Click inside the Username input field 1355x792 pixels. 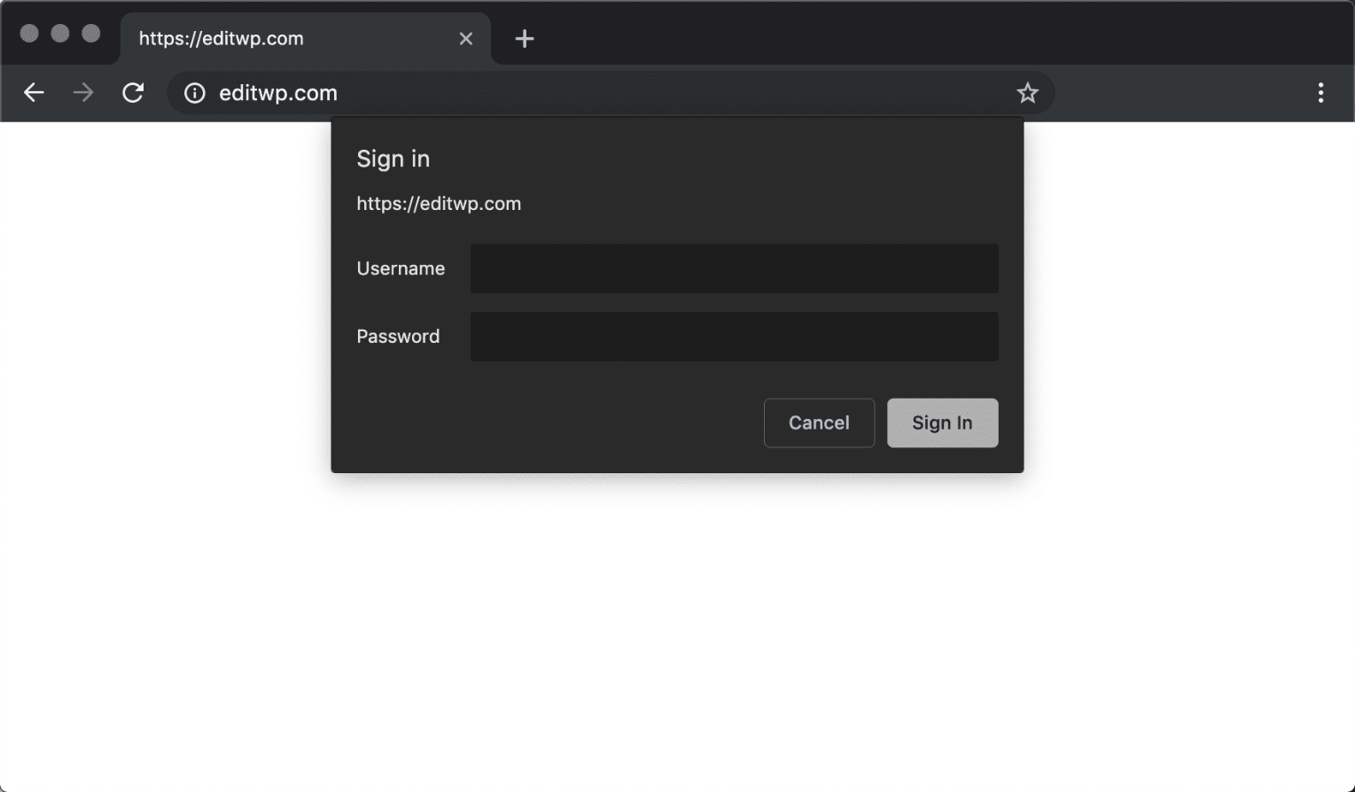734,268
